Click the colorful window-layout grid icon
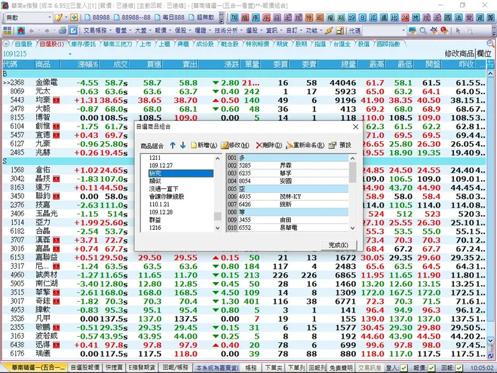Viewport: 497px width, 373px height. coord(7,31)
